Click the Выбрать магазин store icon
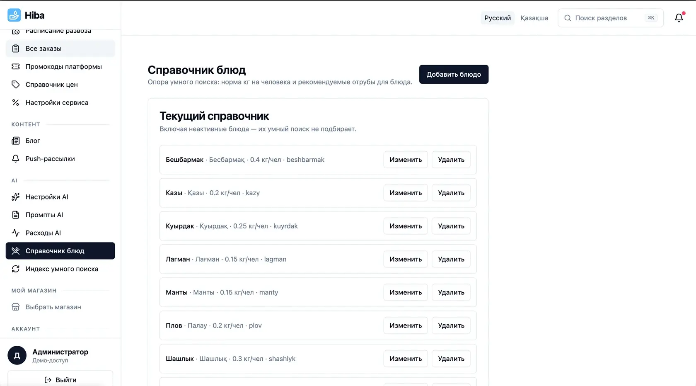The image size is (696, 386). 16,307
